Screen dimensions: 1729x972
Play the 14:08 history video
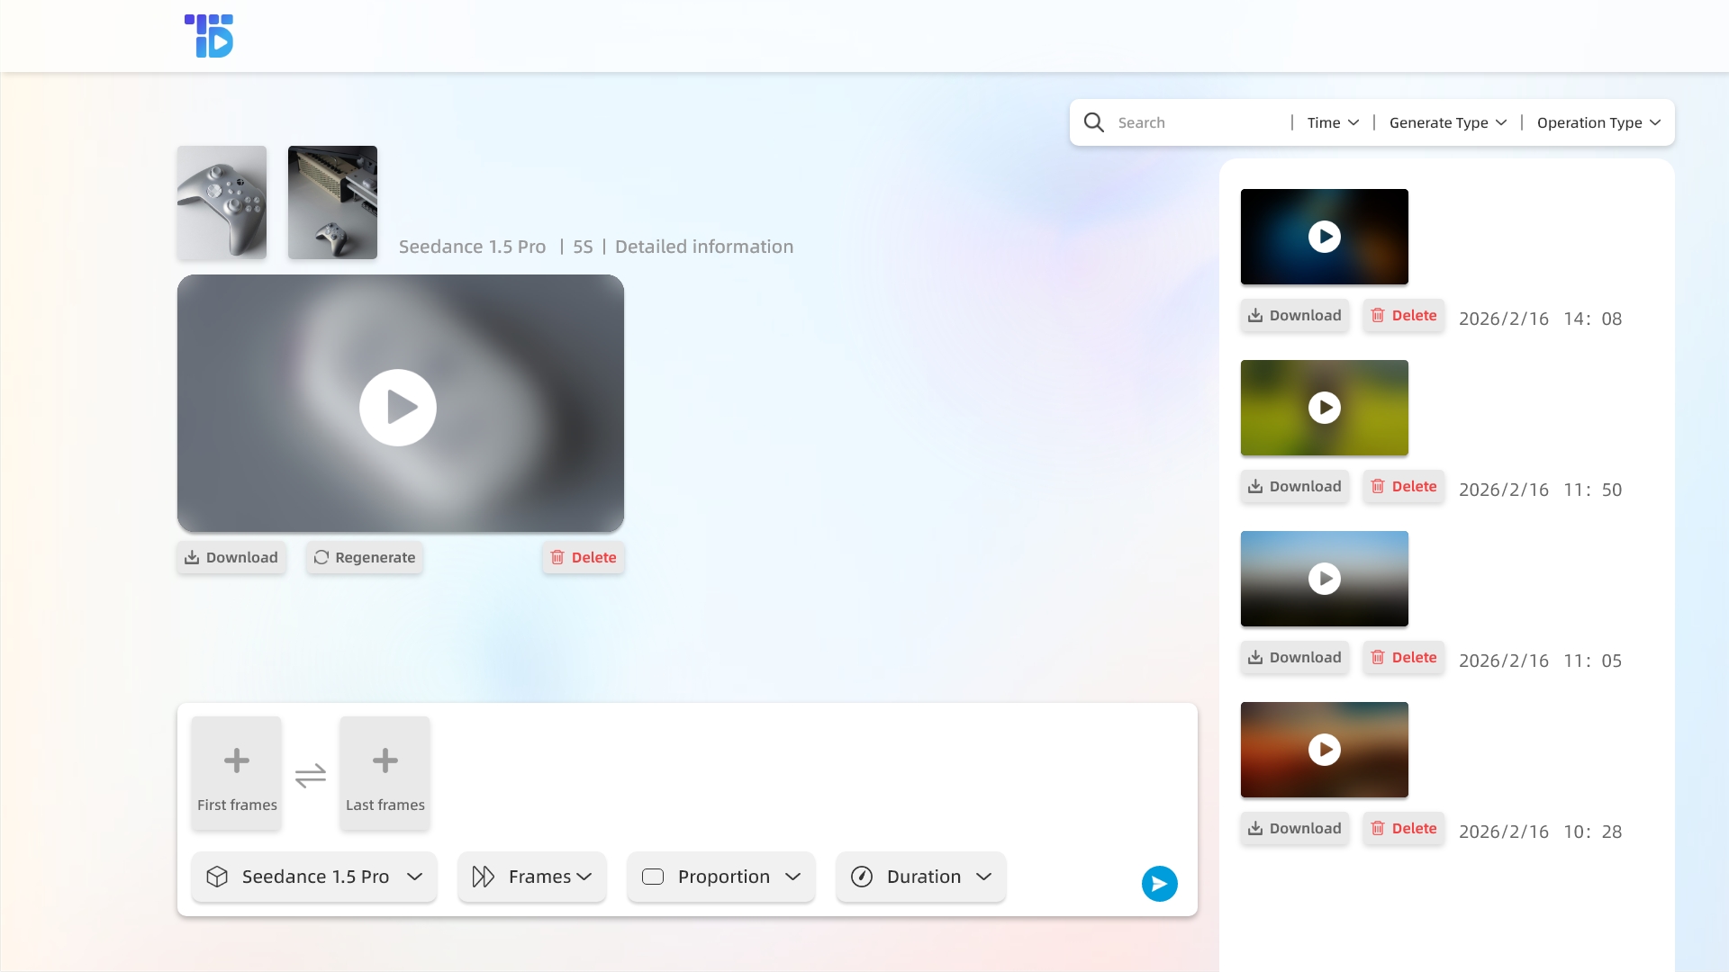pyautogui.click(x=1324, y=237)
